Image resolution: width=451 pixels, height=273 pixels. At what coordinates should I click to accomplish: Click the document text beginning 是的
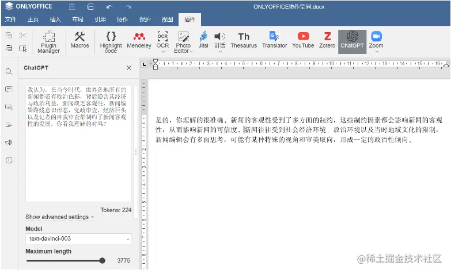coord(299,130)
